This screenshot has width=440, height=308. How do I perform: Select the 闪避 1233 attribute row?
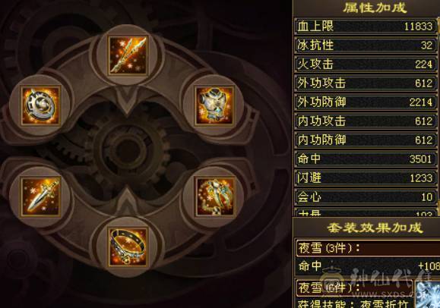(366, 178)
